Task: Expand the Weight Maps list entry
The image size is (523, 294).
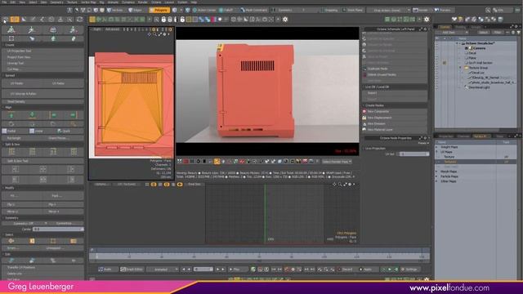Action: click(436, 147)
